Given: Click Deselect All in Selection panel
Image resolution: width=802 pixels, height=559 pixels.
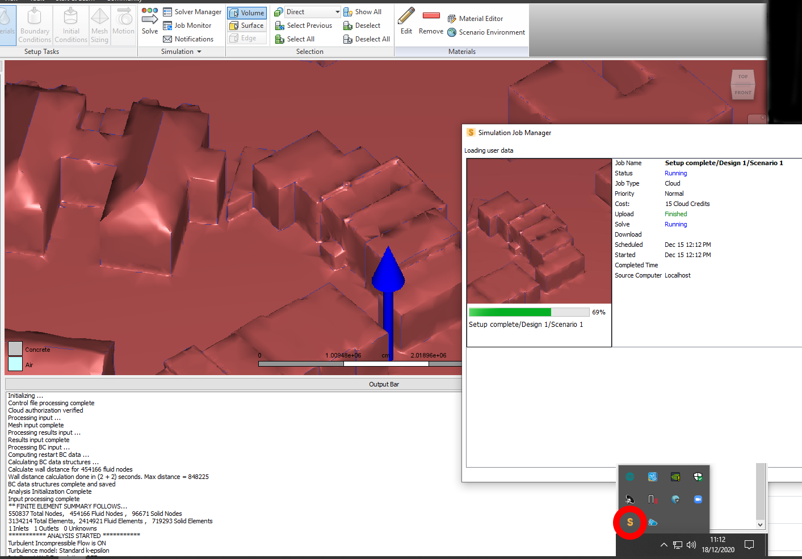Looking at the screenshot, I should [367, 39].
